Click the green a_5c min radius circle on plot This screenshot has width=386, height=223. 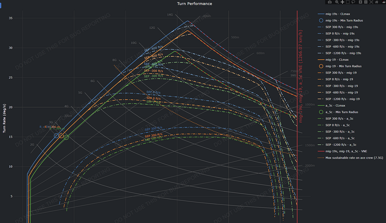pyautogui.click(x=66, y=137)
